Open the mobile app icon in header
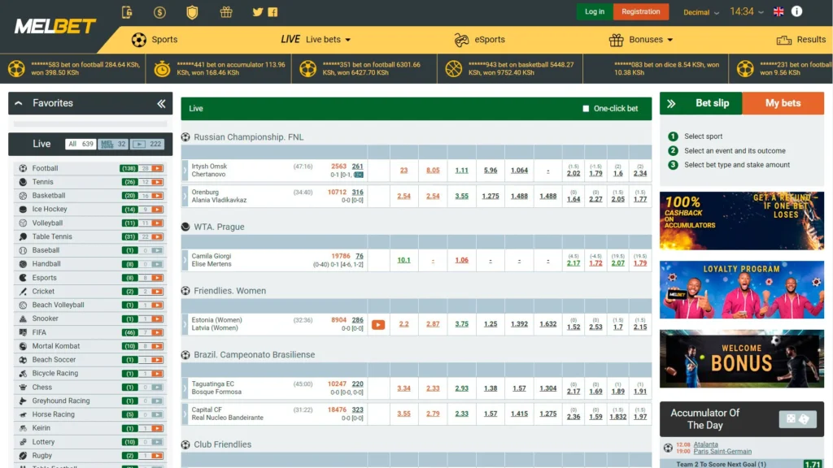Image resolution: width=833 pixels, height=468 pixels. coord(127,12)
